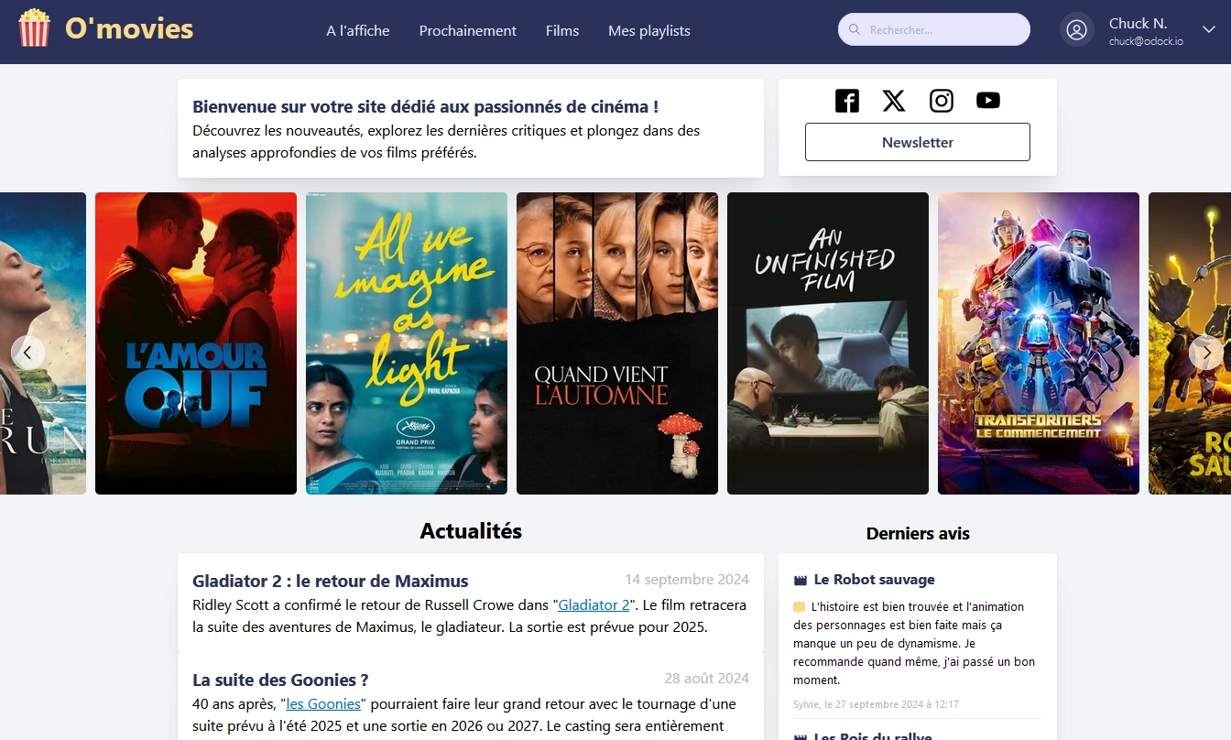Open the Transformers Le Commencement poster
The image size is (1231, 740).
[x=1039, y=343]
